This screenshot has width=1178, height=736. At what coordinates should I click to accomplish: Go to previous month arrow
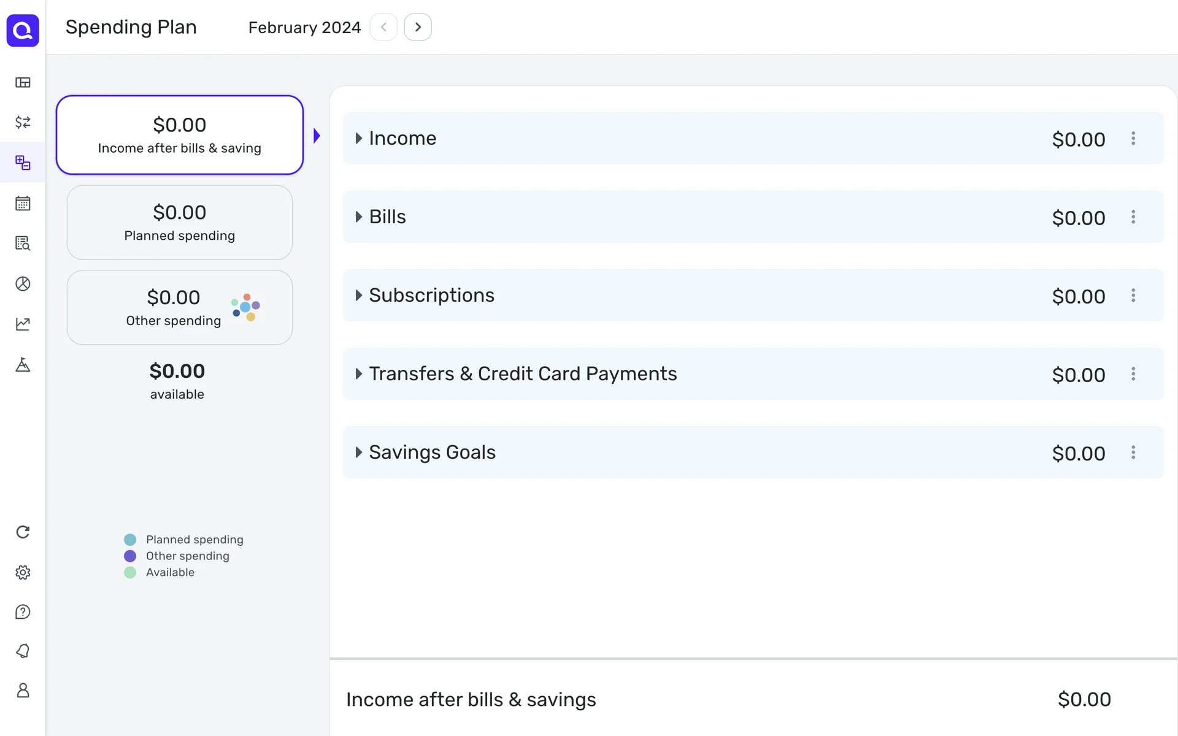383,28
